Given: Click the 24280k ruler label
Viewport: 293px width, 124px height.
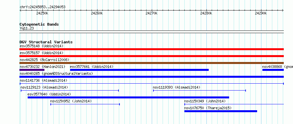Looking at the screenshot, I should tap(206, 13).
